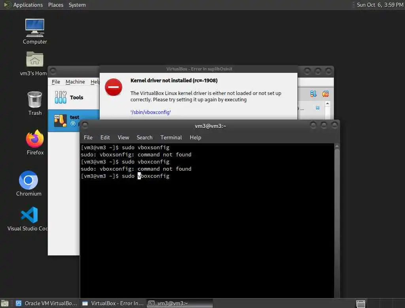This screenshot has height=308, width=405.
Task: Click the power-off state icon of test VM
Action: [73, 124]
